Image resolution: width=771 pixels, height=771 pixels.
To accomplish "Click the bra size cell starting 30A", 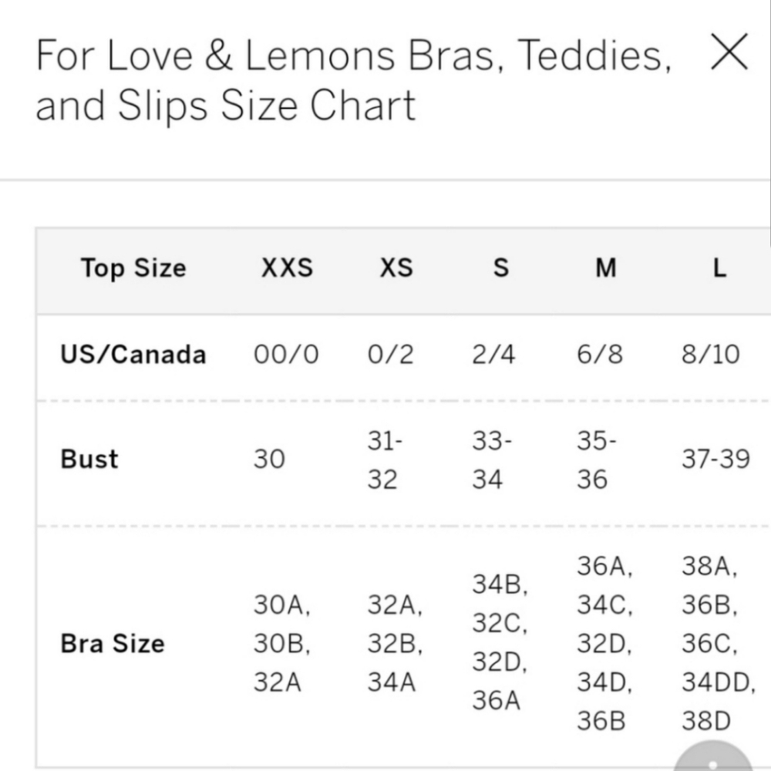I will 282,643.
